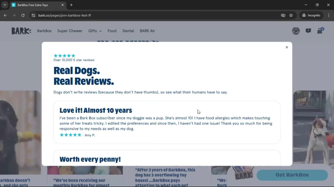
Task: Close the BarkBox Free Extra Toys tab
Action: [x=63, y=5]
